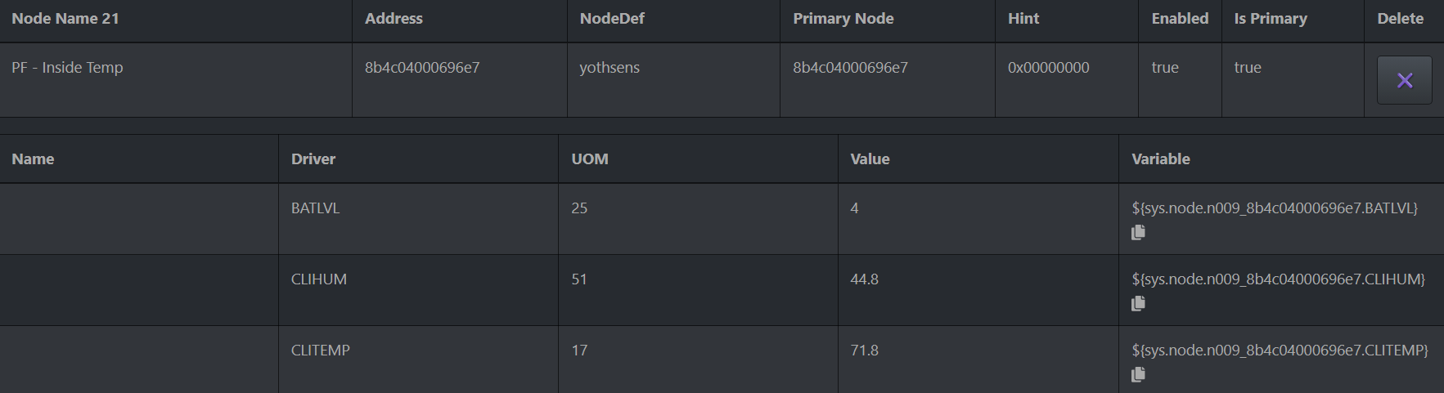1444x393 pixels.
Task: Click the NodeDef column header
Action: coord(612,19)
